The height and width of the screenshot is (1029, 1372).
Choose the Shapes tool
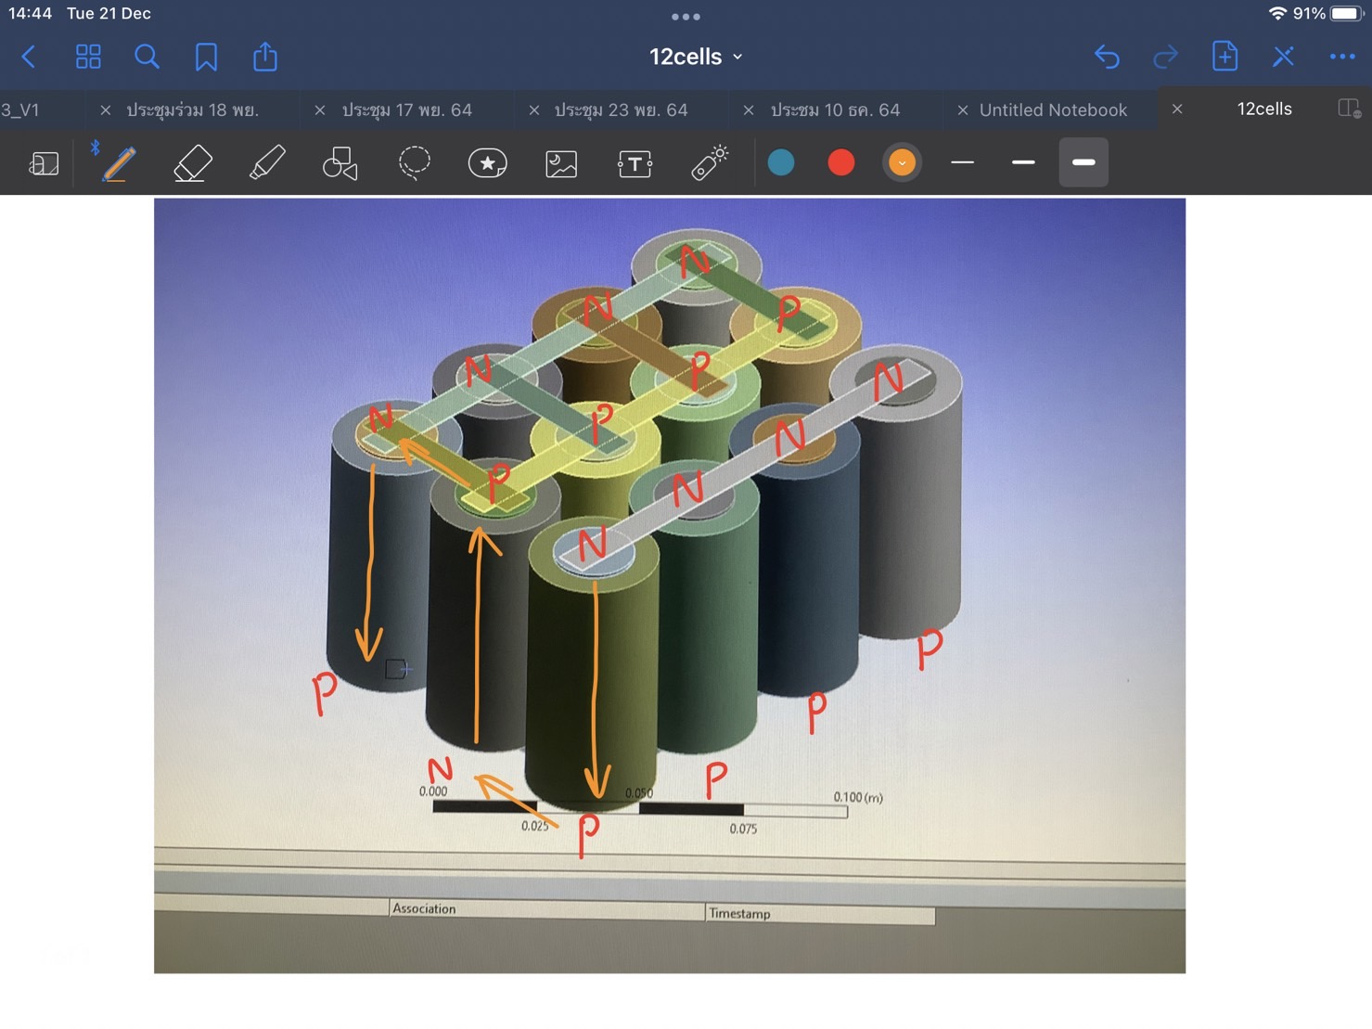(340, 163)
